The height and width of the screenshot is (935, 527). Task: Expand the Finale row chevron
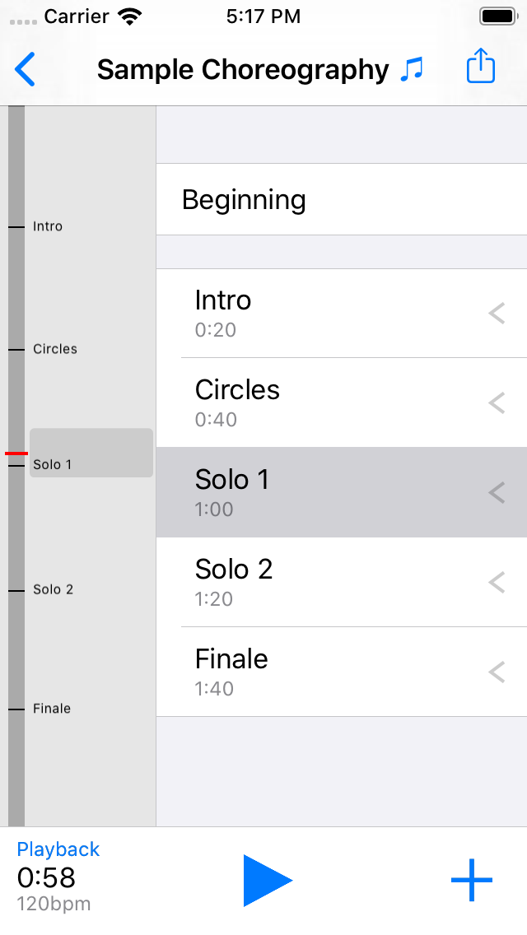pyautogui.click(x=497, y=672)
